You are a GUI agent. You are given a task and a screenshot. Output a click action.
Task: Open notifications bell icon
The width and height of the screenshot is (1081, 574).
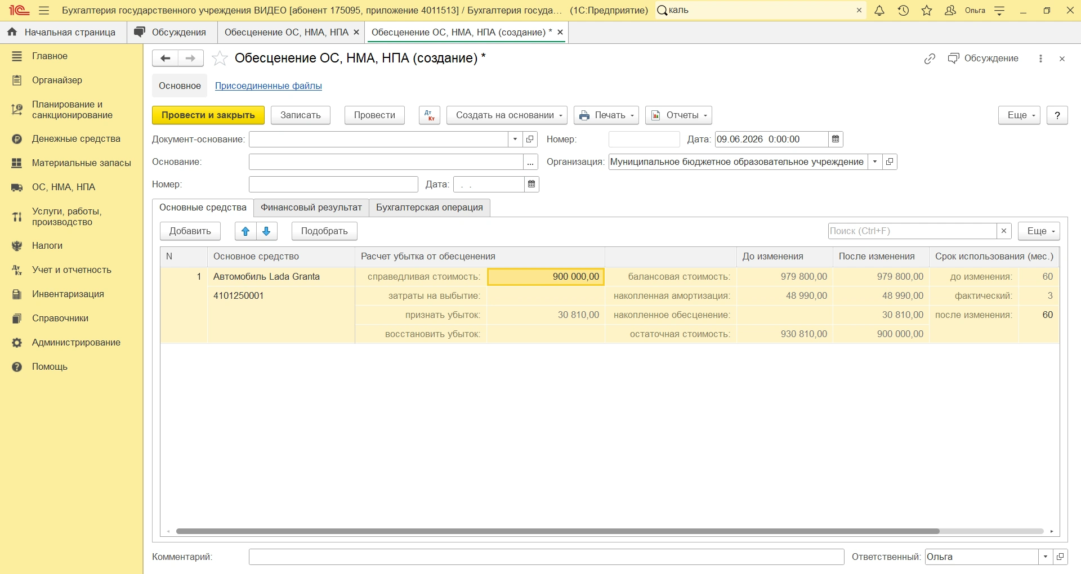click(879, 11)
